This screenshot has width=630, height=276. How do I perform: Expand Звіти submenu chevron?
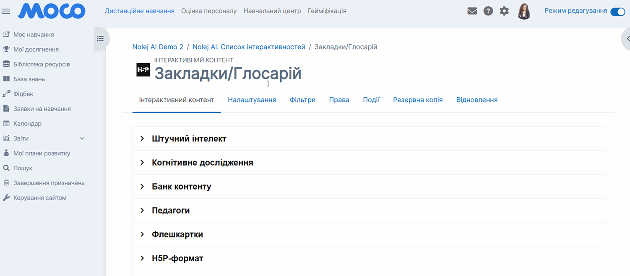[x=82, y=138]
